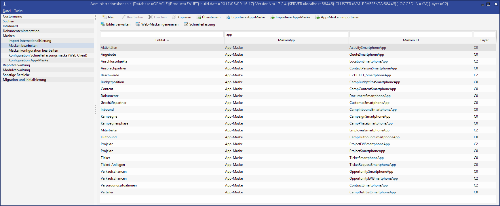Click the Web-Masken generieren icon
Image resolution: width=500 pixels, height=206 pixels.
coord(138,24)
